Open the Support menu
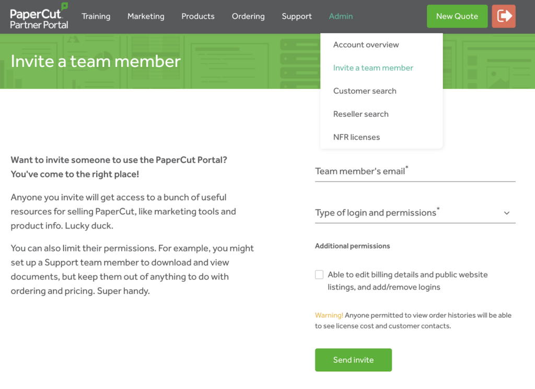Image resolution: width=535 pixels, height=389 pixels. [297, 16]
